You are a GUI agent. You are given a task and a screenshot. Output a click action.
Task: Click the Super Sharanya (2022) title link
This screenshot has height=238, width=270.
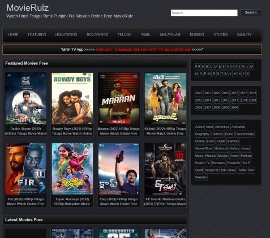pyautogui.click(x=72, y=201)
